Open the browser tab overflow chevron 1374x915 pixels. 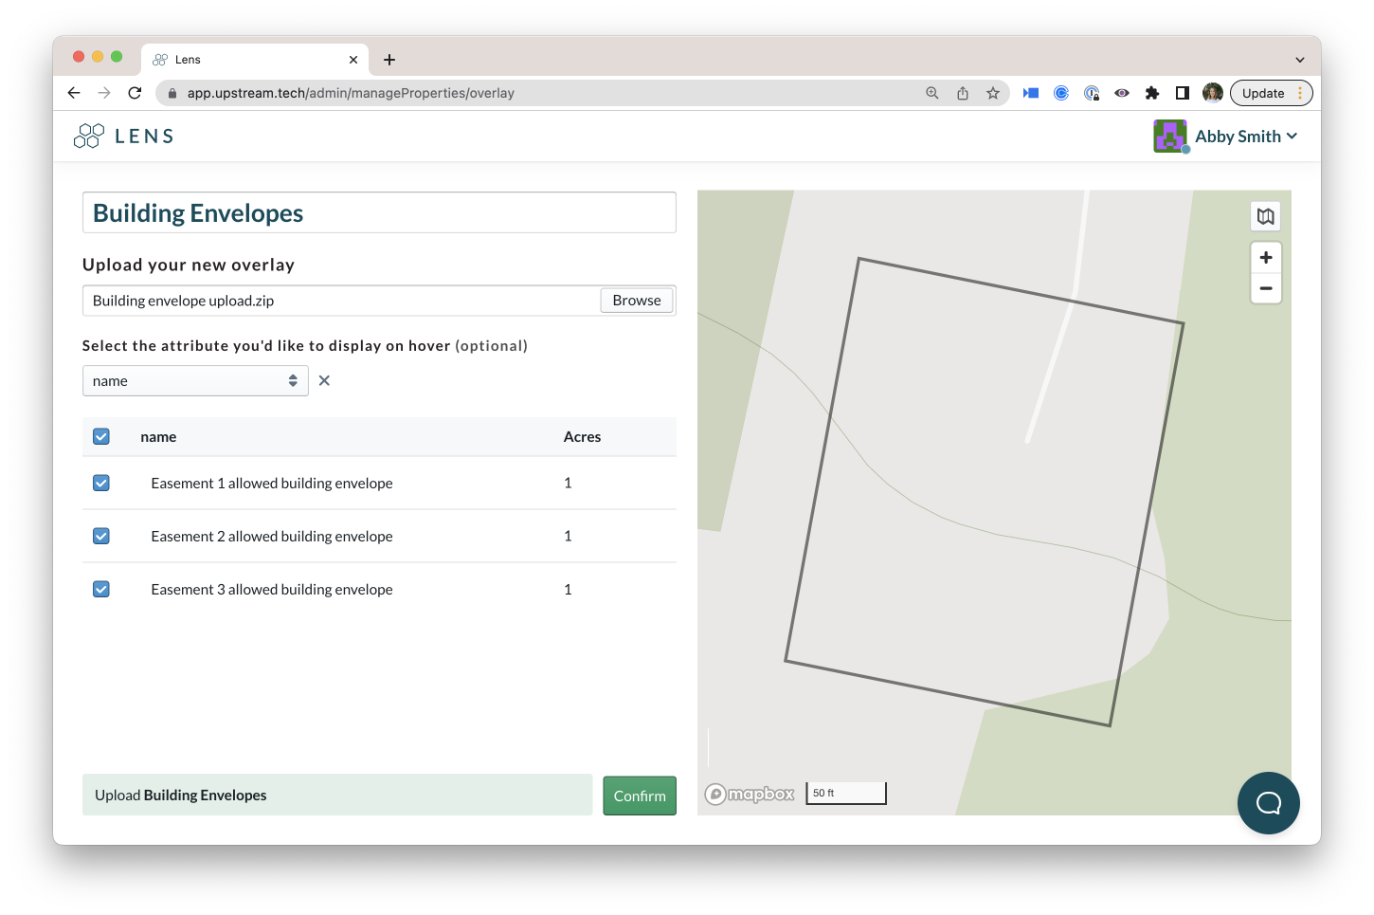[x=1300, y=59]
